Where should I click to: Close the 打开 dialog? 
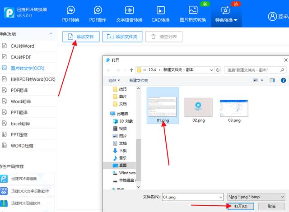[x=286, y=60]
